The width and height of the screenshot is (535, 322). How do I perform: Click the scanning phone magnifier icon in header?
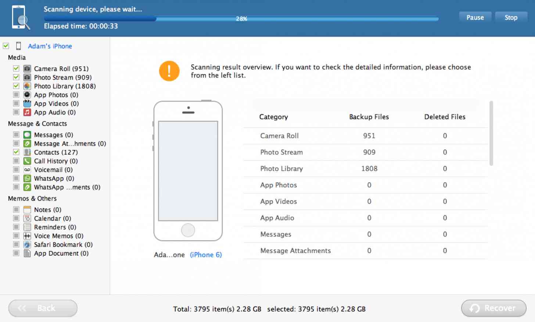pos(21,18)
